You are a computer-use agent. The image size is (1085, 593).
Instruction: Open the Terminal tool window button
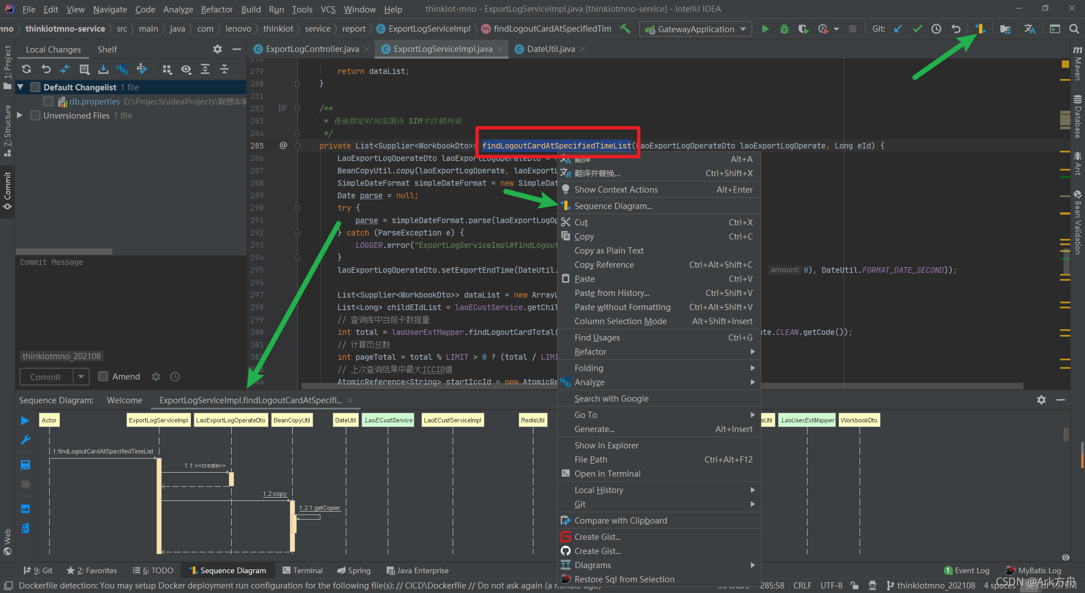(302, 570)
